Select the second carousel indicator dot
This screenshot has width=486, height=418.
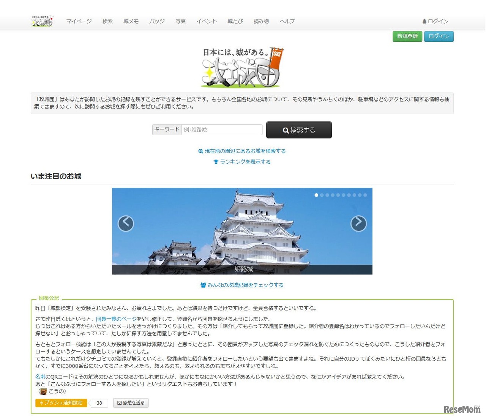(322, 195)
